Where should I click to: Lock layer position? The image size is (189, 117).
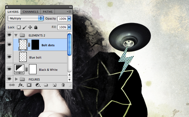pos(30,27)
